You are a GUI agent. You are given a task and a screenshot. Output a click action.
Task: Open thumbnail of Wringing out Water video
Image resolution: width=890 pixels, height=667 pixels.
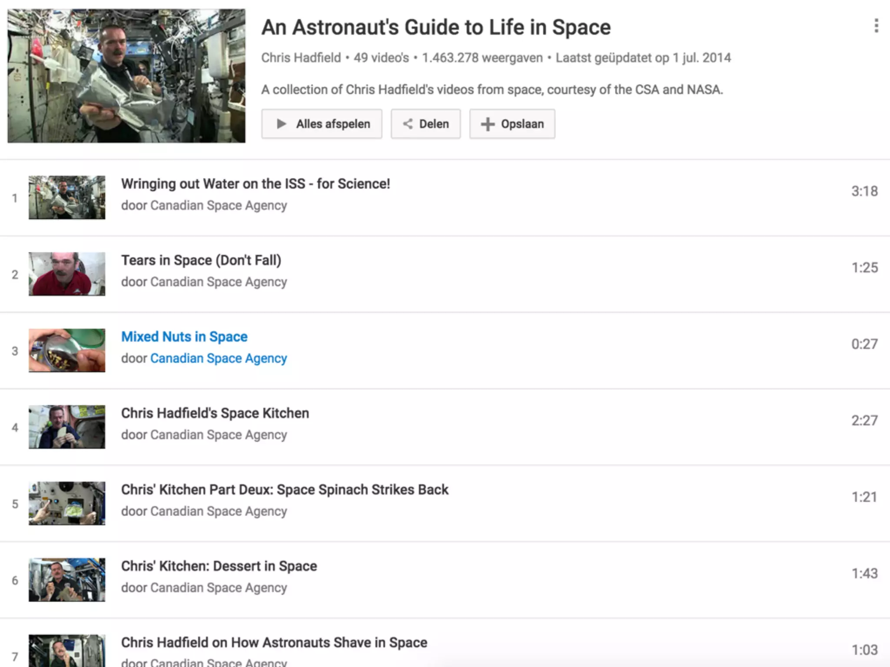[x=67, y=198]
